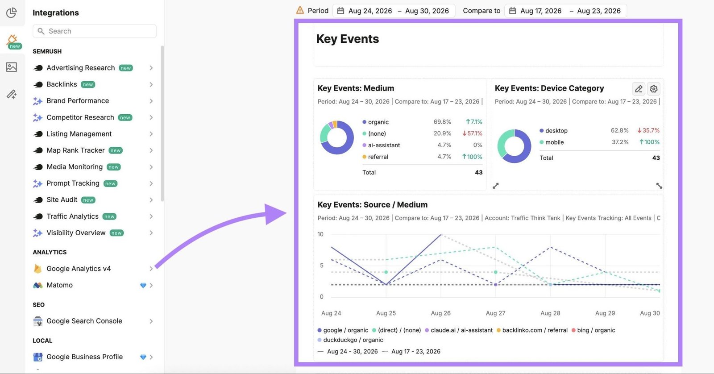Expand the Visibility Overview chevron
This screenshot has width=714, height=374.
tap(151, 233)
